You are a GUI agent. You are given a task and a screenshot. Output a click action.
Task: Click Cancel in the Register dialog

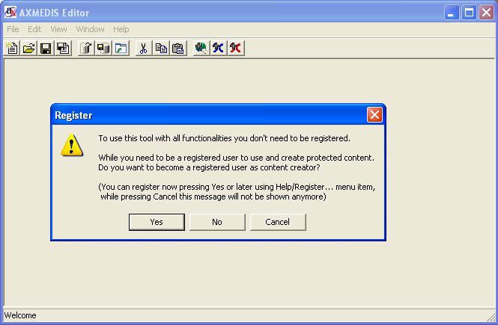coord(278,222)
